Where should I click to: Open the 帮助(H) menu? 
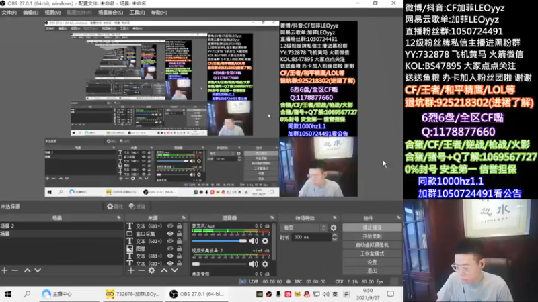click(159, 13)
